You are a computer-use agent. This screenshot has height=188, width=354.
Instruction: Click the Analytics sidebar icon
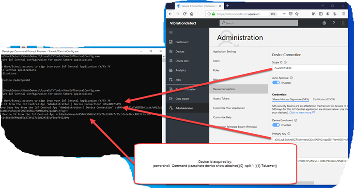pyautogui.click(x=171, y=70)
